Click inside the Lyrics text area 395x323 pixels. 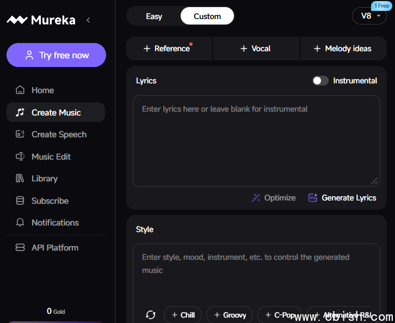[256, 142]
